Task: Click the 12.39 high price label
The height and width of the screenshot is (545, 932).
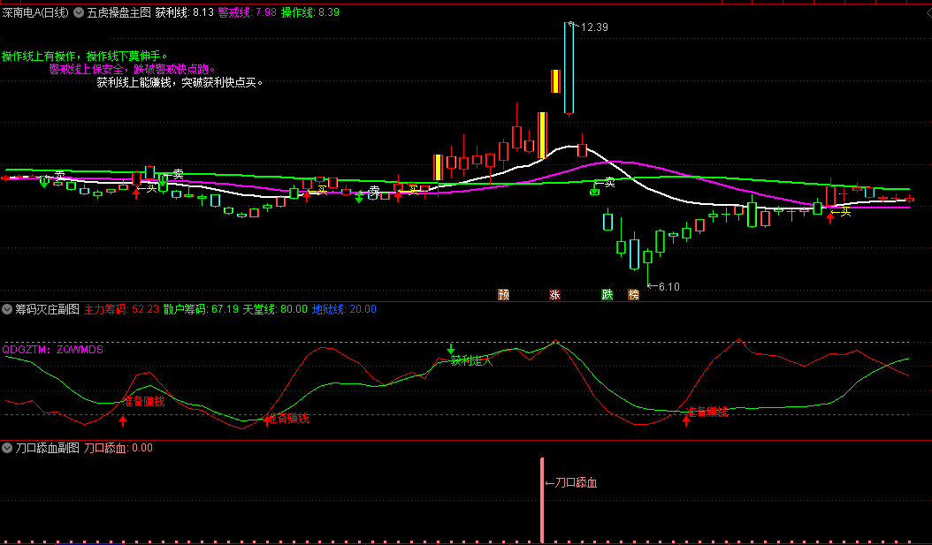Action: tap(594, 28)
